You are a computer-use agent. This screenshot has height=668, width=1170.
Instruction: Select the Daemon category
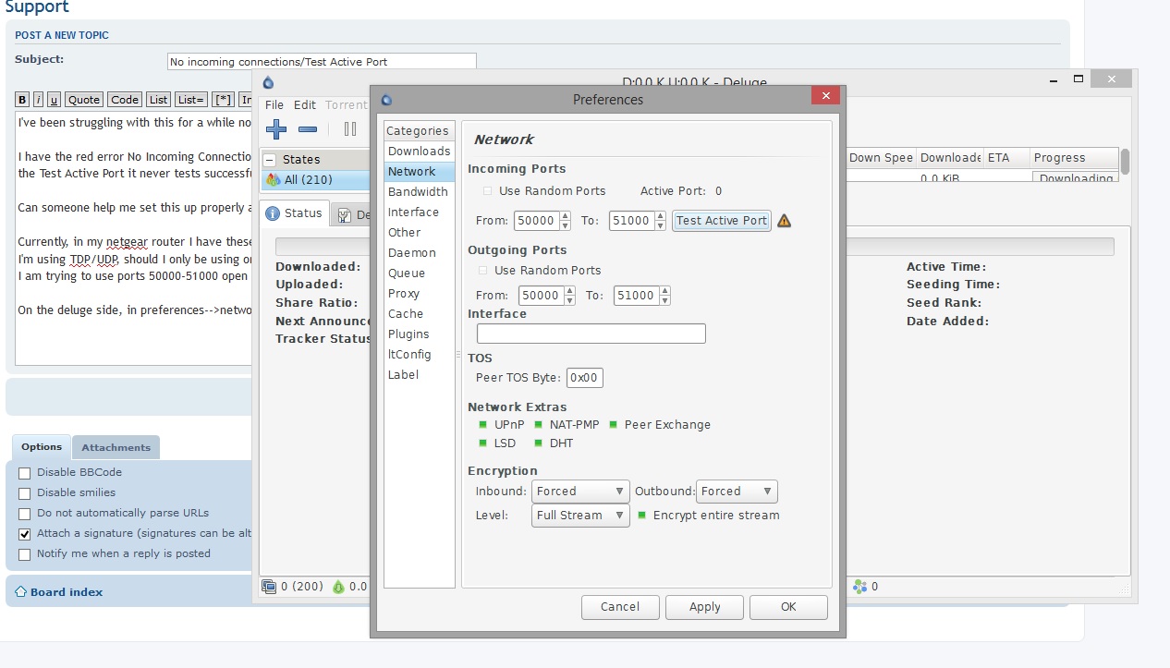coord(420,253)
